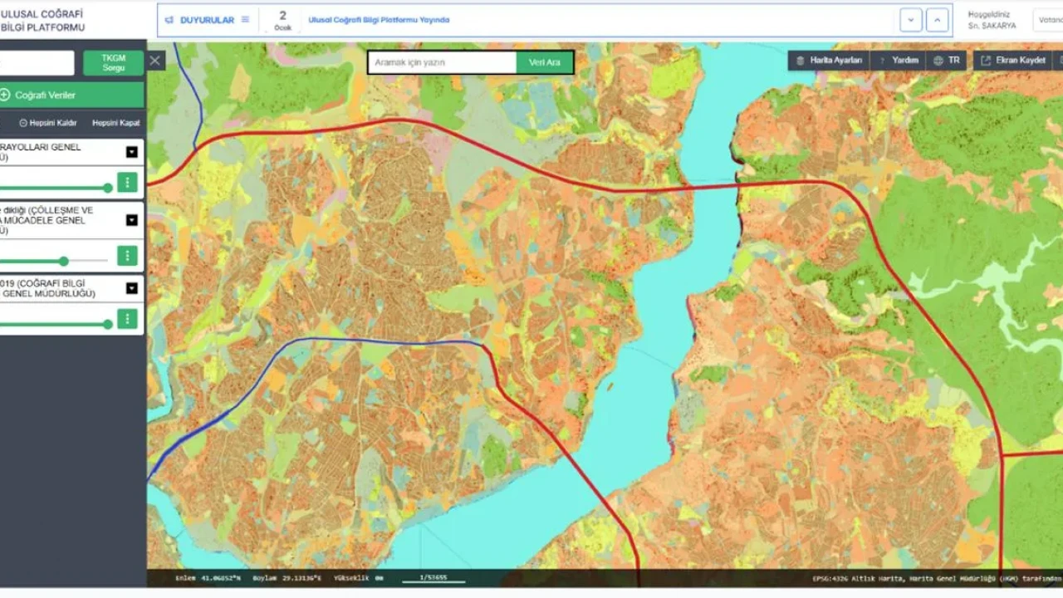
Task: Expand the Çölleşme ve Mücadele layer arrow
Action: tap(132, 220)
